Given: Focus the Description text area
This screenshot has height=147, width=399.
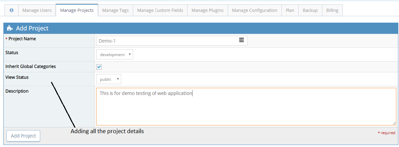Looking at the screenshot, I should pos(246,108).
